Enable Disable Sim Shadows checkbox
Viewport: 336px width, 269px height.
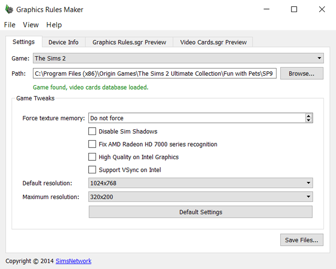click(x=92, y=131)
